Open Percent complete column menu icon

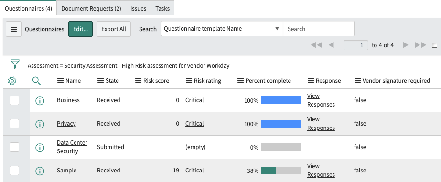click(x=240, y=81)
